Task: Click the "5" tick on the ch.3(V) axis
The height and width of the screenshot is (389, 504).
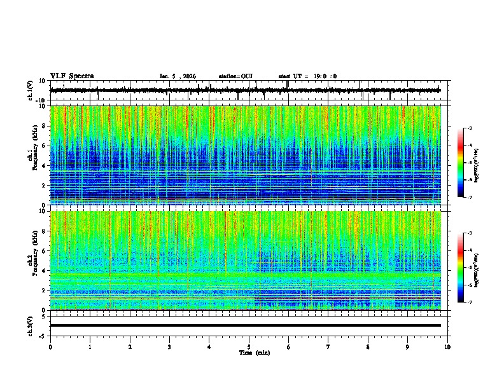Action: (x=45, y=317)
